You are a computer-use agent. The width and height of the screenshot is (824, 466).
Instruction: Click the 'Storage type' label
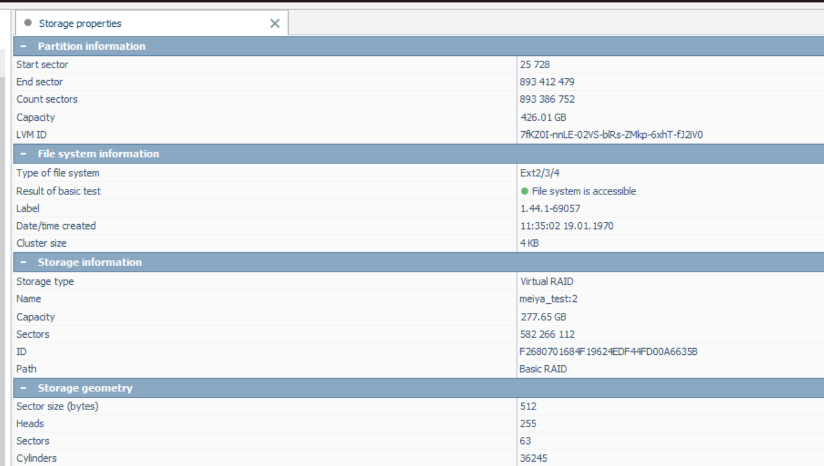pyautogui.click(x=45, y=281)
